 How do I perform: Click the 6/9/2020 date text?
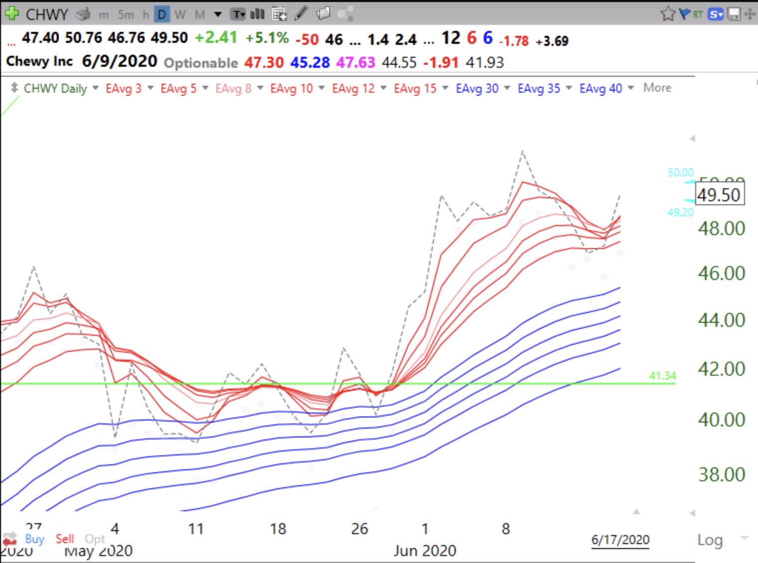(x=120, y=61)
